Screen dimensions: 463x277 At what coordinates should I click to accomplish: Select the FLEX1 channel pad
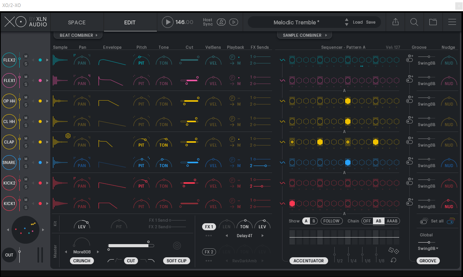pyautogui.click(x=9, y=80)
